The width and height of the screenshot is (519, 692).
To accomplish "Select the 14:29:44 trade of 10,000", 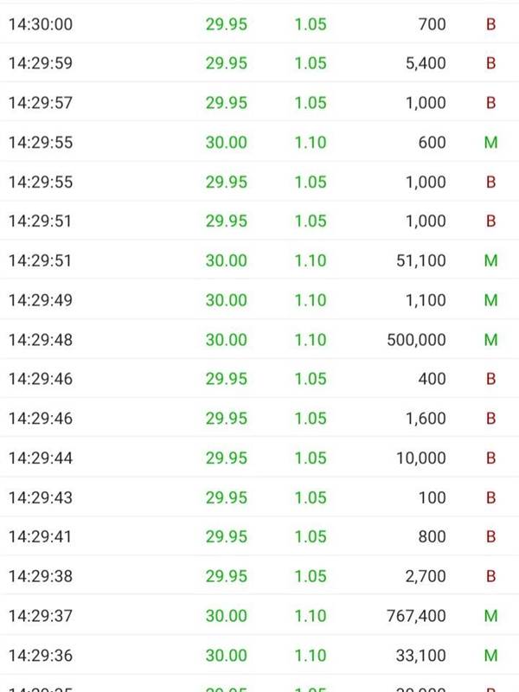I will [x=259, y=458].
